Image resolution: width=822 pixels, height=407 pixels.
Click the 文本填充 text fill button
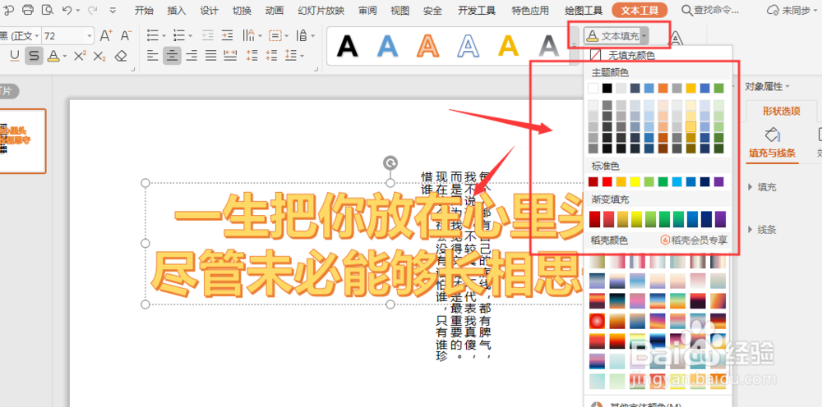(613, 35)
